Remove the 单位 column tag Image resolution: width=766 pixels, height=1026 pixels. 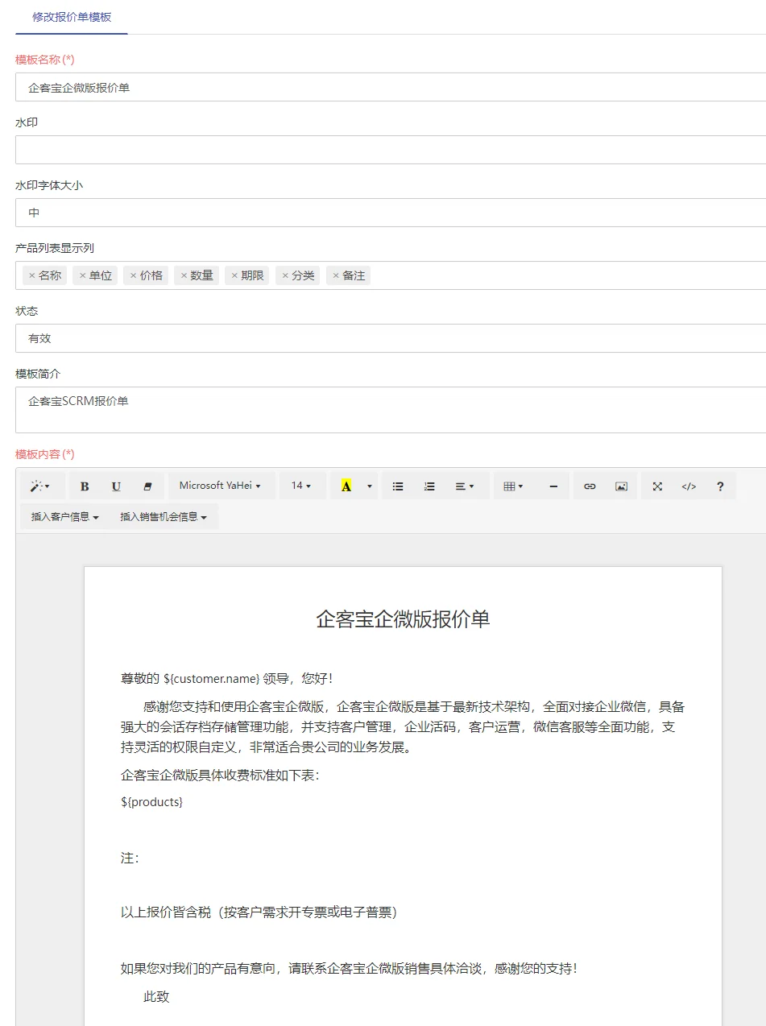pyautogui.click(x=83, y=275)
